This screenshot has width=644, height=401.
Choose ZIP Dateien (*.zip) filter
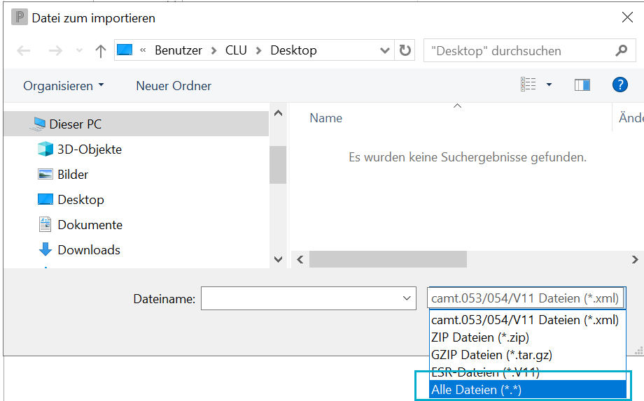click(x=527, y=337)
